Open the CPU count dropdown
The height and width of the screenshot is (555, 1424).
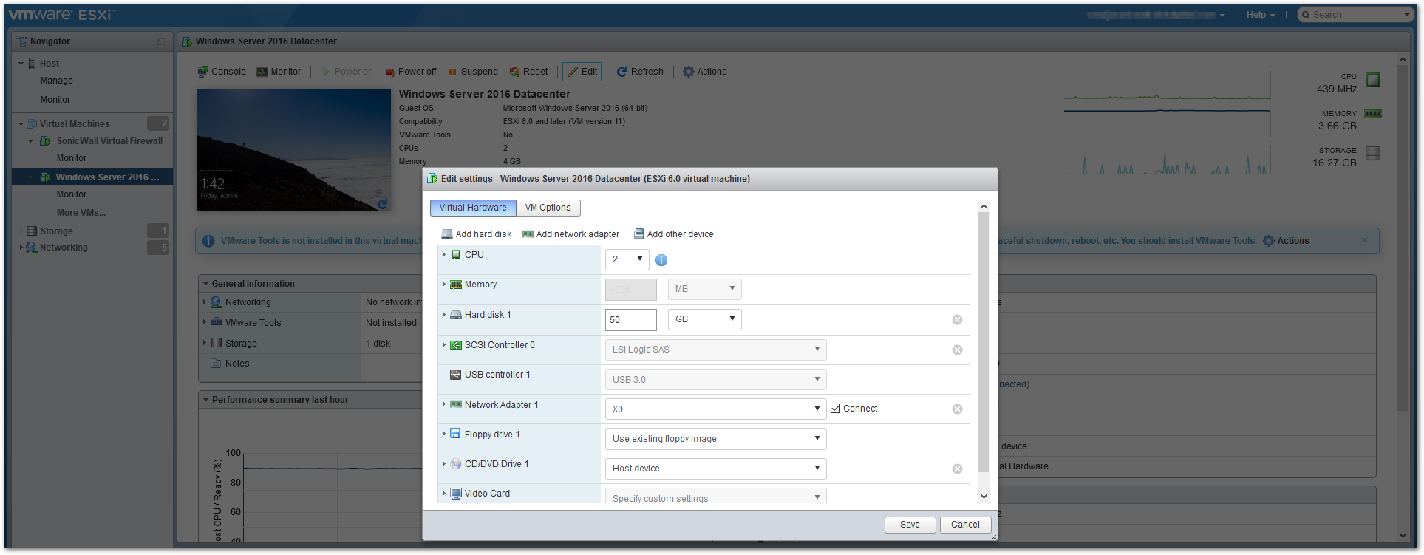click(627, 259)
